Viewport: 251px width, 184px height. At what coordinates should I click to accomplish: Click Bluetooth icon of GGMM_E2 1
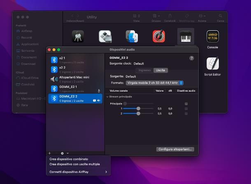tap(54, 89)
